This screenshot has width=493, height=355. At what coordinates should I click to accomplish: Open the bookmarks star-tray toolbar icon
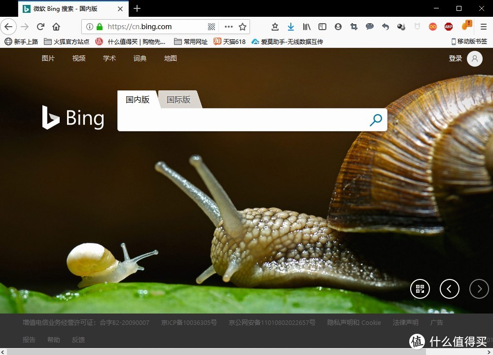pyautogui.click(x=275, y=27)
